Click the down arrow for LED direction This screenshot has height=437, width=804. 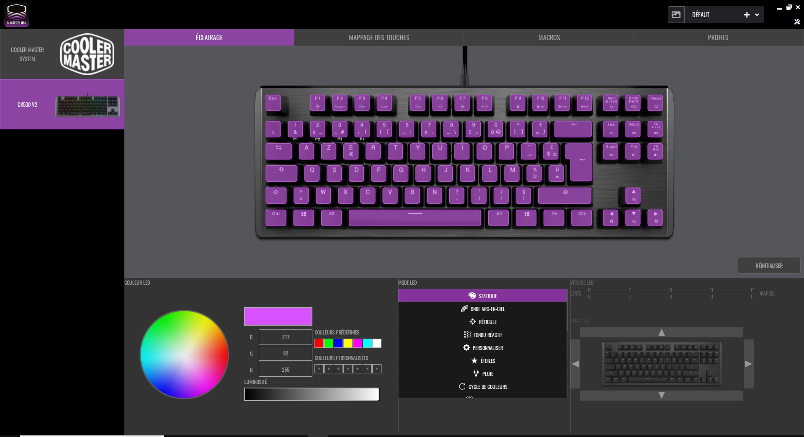coord(661,395)
